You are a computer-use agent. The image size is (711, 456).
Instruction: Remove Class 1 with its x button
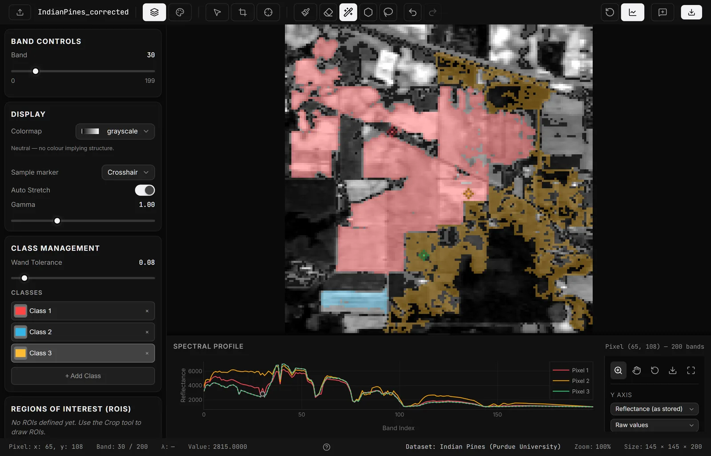click(147, 311)
